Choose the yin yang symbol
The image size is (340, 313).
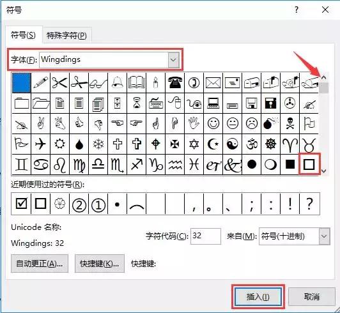pos(232,144)
